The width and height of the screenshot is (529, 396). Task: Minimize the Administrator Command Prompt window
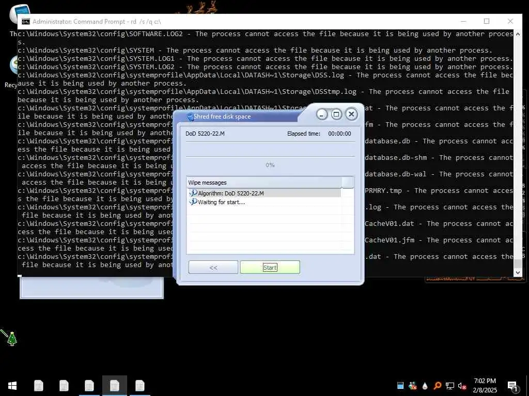point(463,21)
